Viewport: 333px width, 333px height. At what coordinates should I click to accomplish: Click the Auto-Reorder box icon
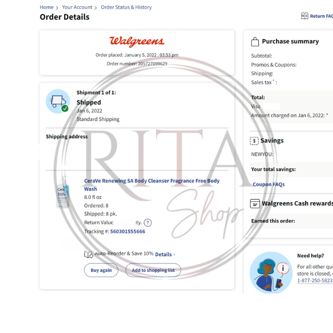pos(88,254)
